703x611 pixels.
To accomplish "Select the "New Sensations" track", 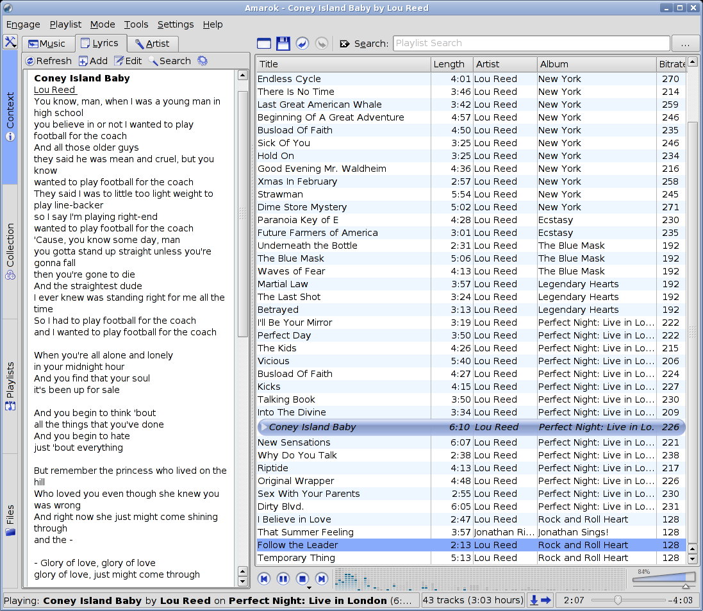I will click(471, 442).
